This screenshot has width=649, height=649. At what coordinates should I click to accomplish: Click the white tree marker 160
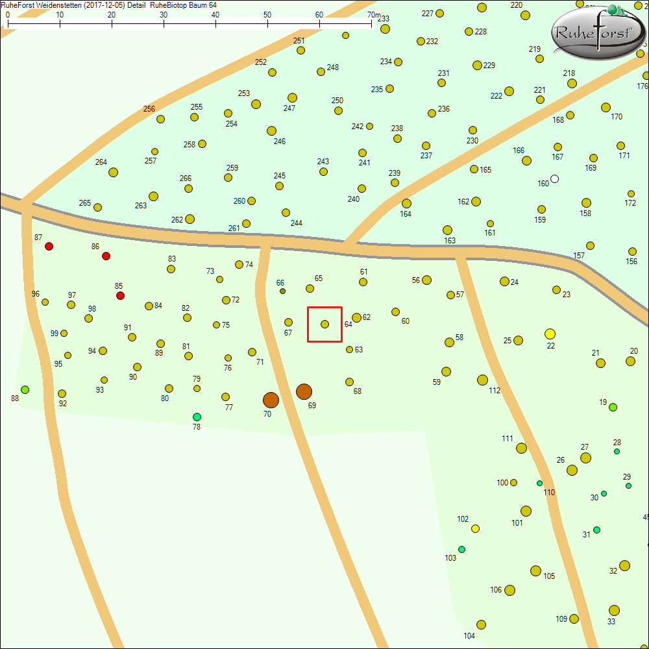click(x=554, y=178)
